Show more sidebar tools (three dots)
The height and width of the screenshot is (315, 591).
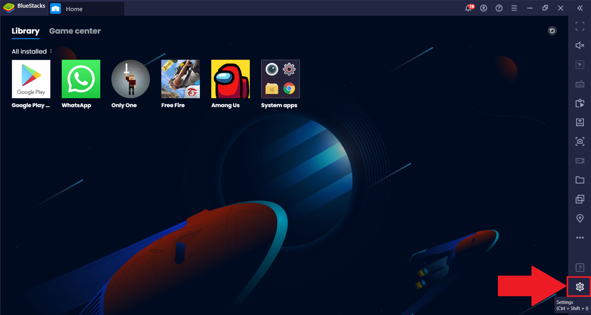pyautogui.click(x=580, y=237)
